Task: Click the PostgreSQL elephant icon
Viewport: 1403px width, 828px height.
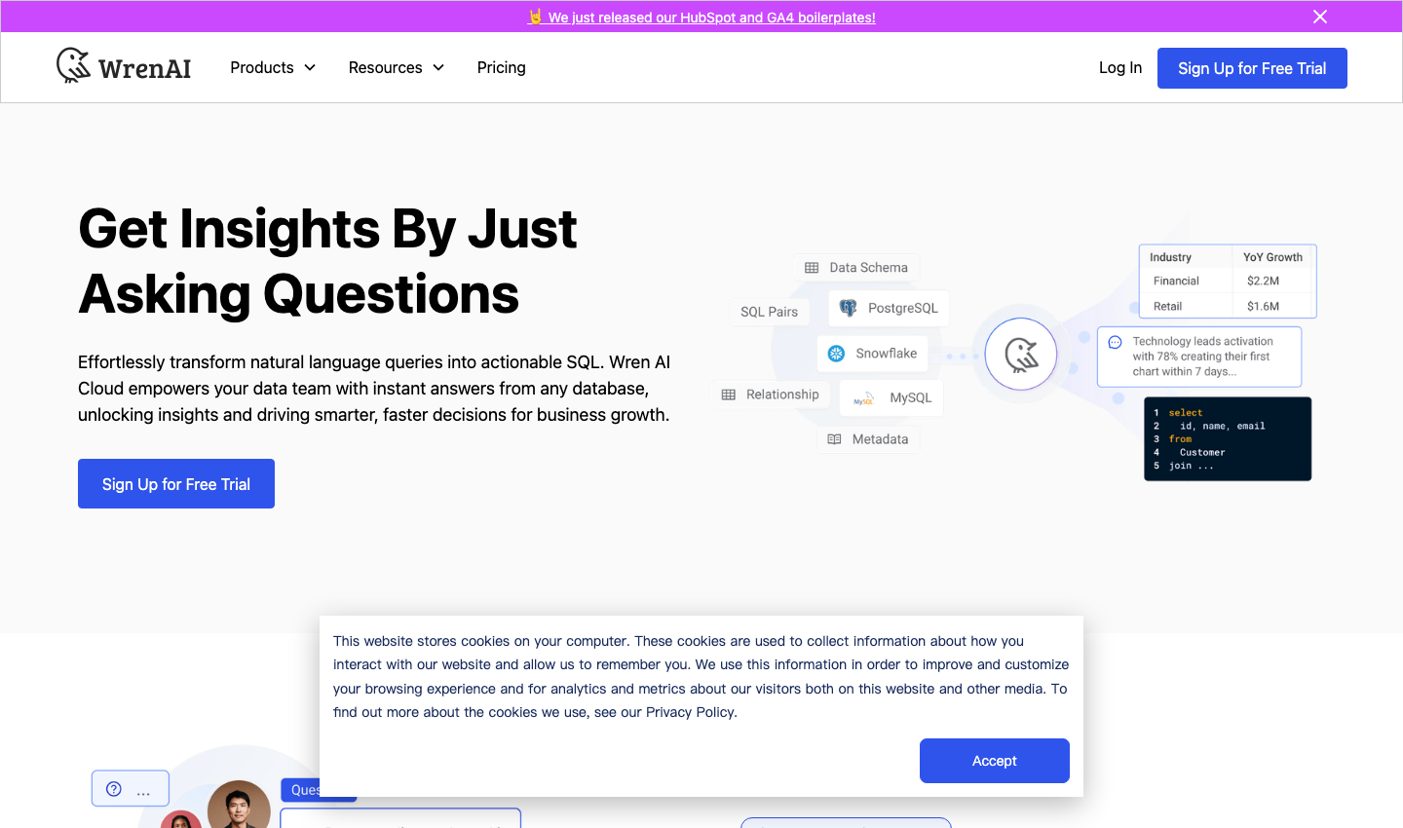Action: coord(849,308)
